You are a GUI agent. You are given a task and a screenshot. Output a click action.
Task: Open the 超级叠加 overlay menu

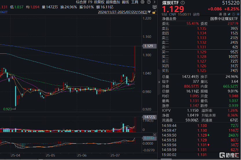coord(113,2)
